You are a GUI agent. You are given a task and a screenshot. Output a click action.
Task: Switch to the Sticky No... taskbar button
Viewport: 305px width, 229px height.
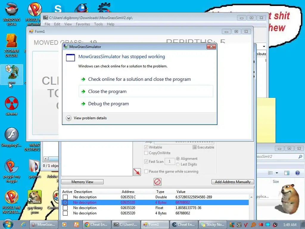point(213,225)
